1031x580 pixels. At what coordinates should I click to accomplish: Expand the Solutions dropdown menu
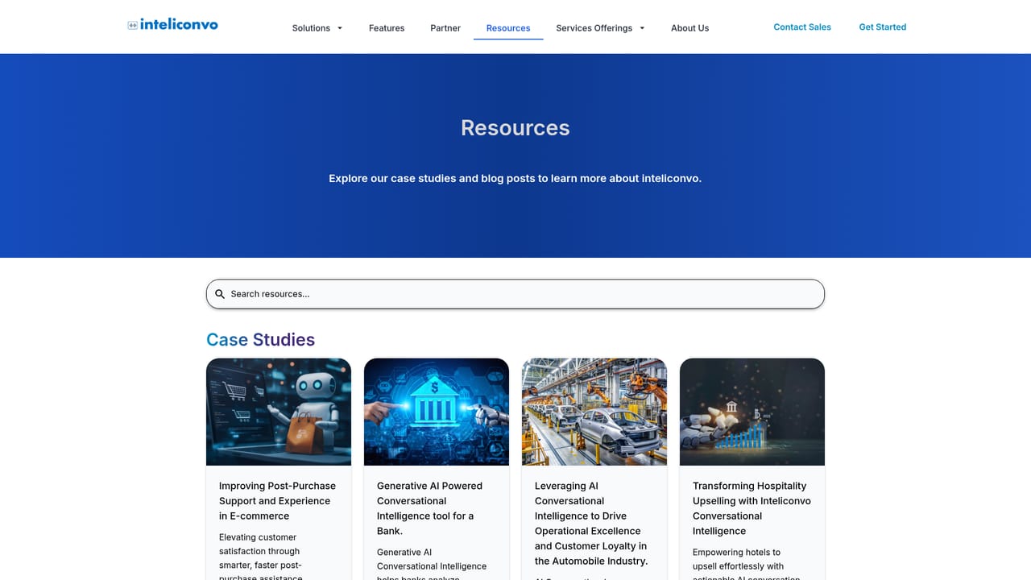[x=317, y=28]
